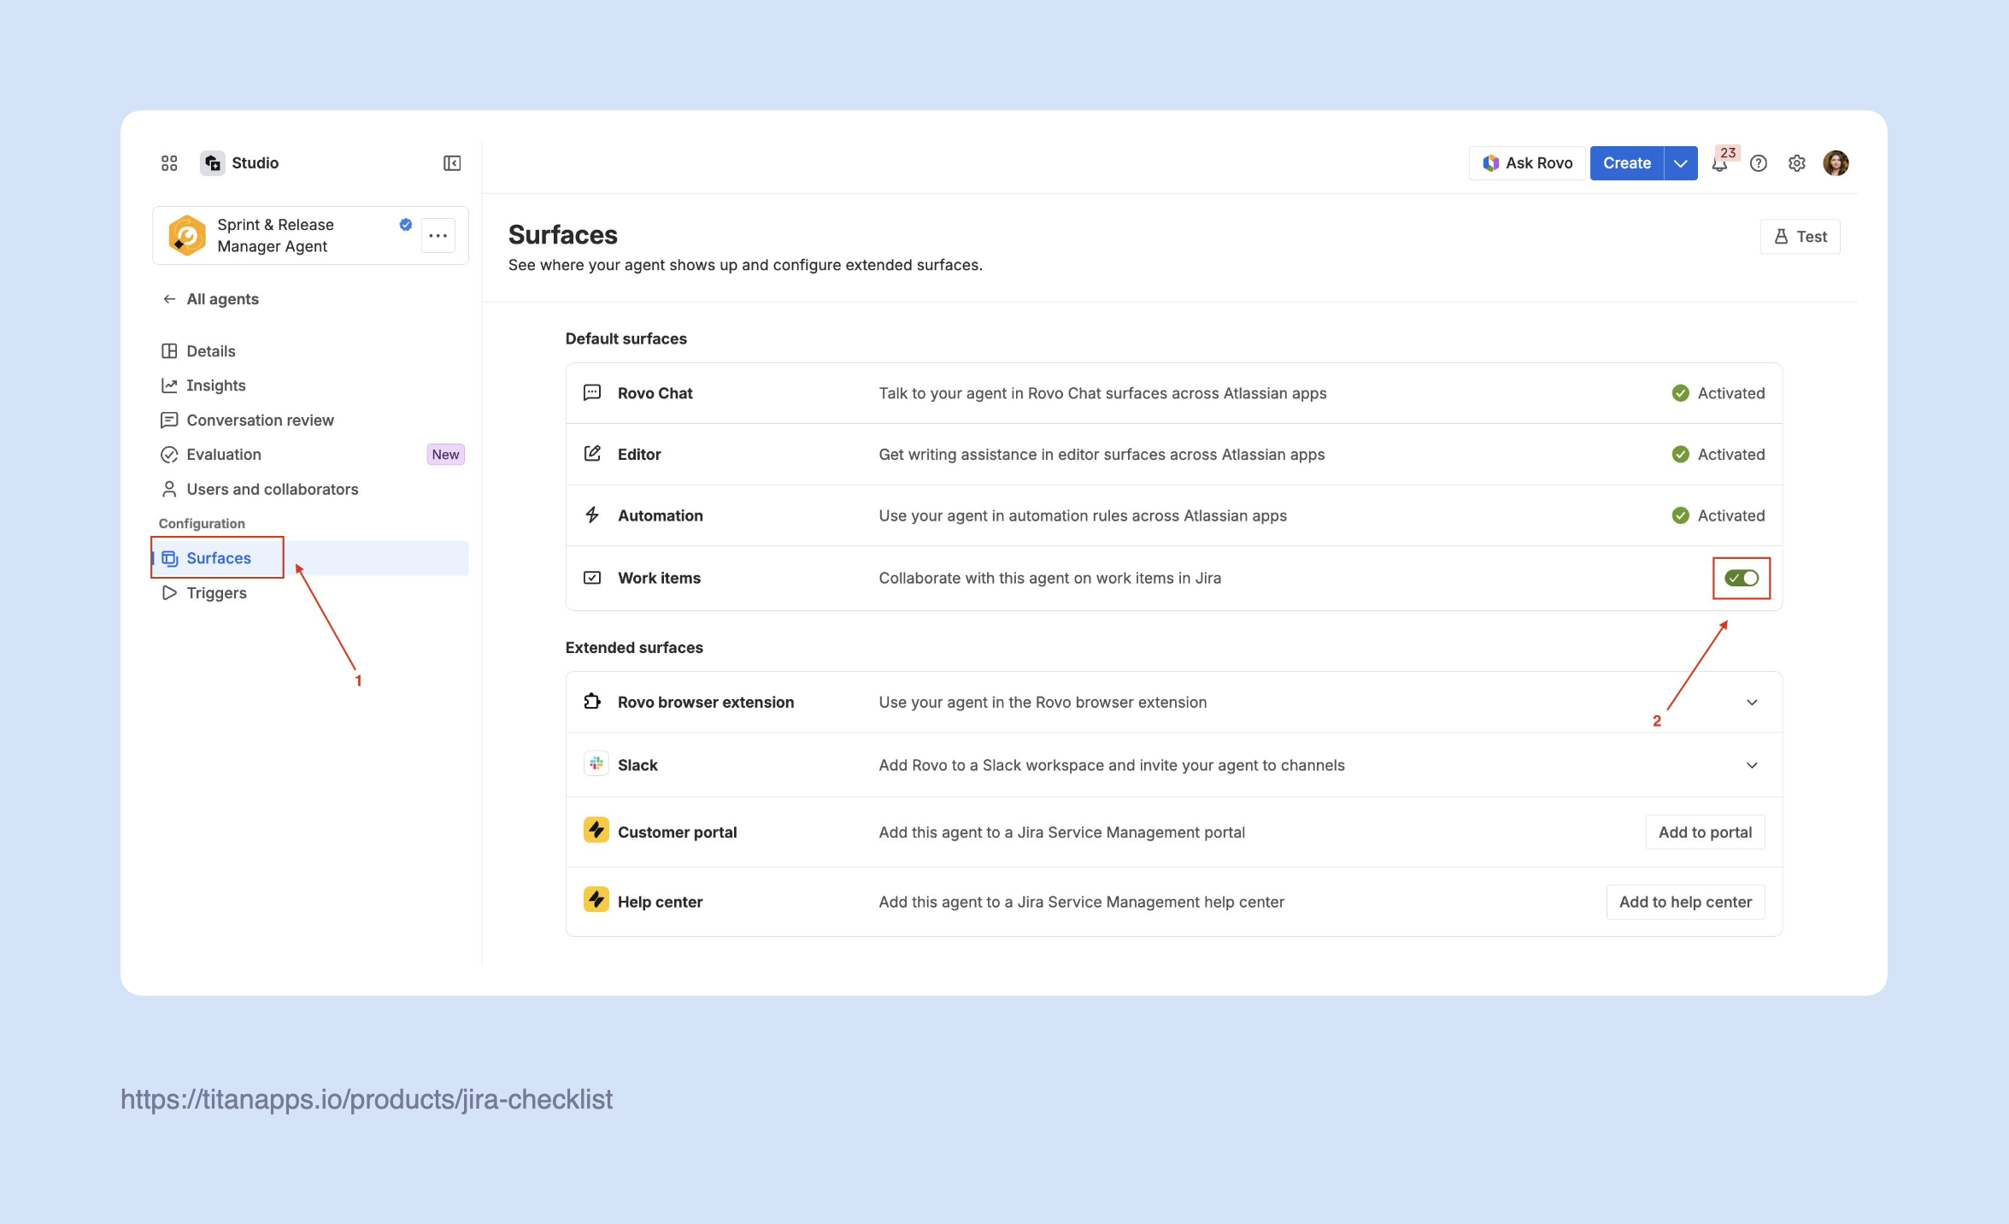Screen dimensions: 2009x1224
Task: Click Add to portal button
Action: pos(1705,833)
